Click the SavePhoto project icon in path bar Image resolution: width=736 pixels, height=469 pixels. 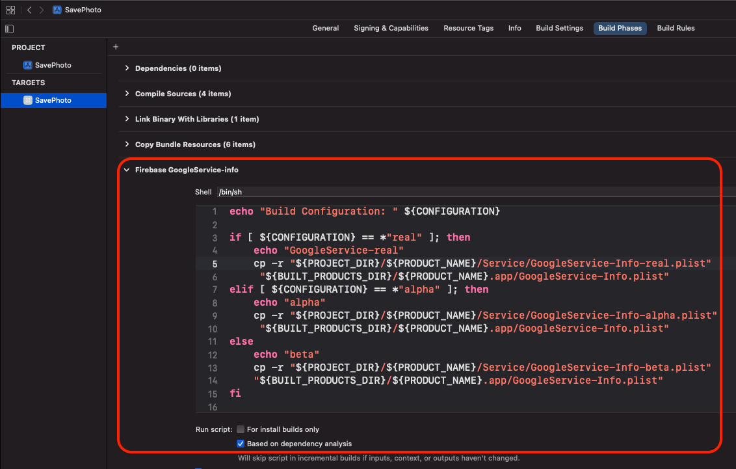tap(57, 10)
